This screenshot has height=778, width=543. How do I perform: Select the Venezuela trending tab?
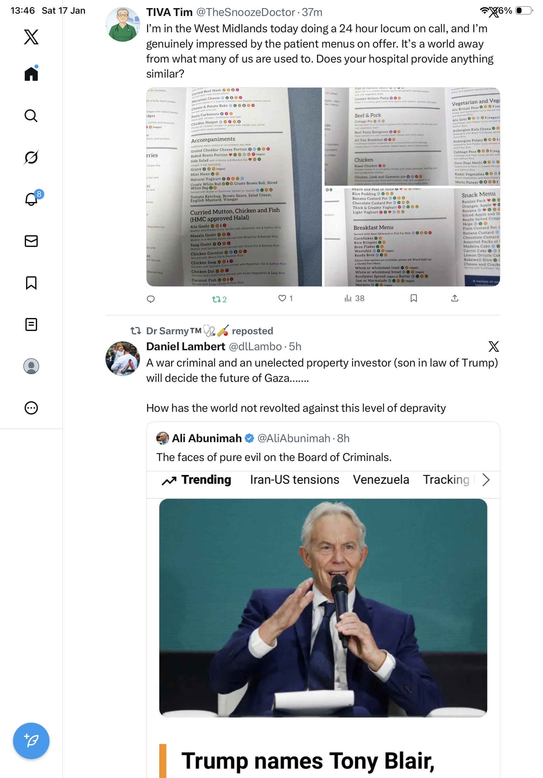click(381, 480)
